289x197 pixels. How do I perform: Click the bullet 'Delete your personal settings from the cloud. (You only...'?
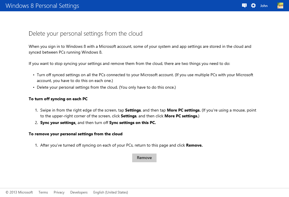coord(106,87)
